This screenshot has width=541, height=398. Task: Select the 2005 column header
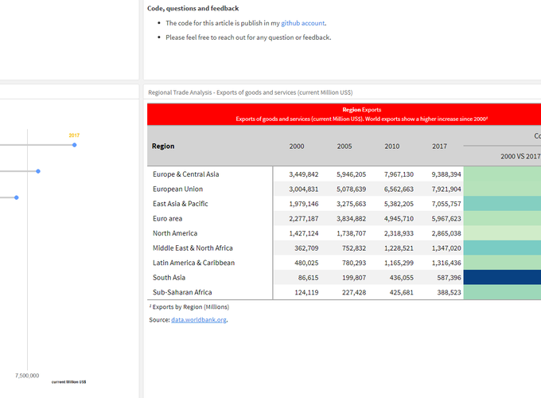point(344,146)
